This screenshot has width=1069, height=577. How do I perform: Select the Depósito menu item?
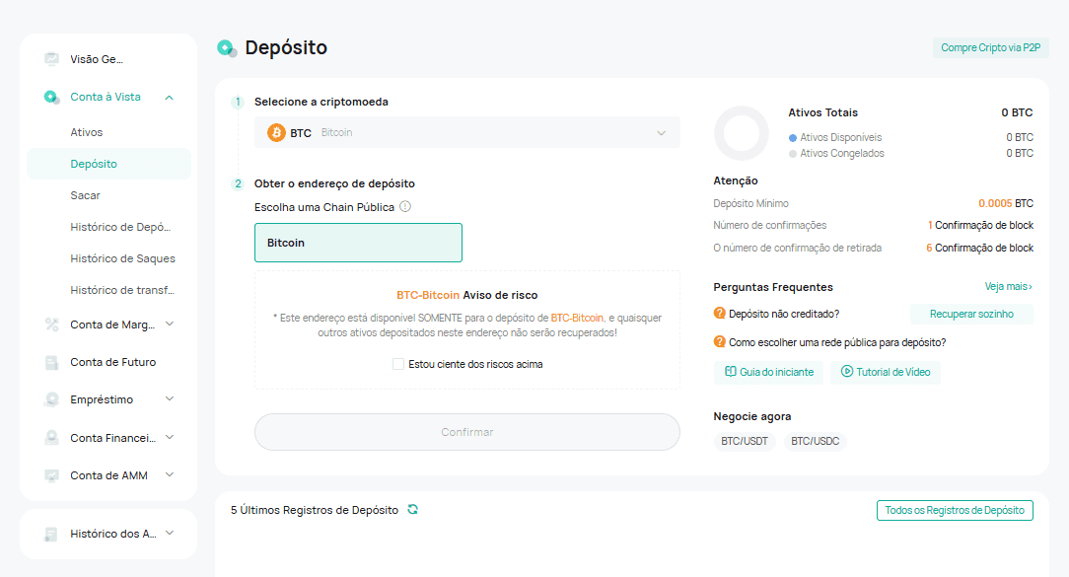pyautogui.click(x=109, y=164)
